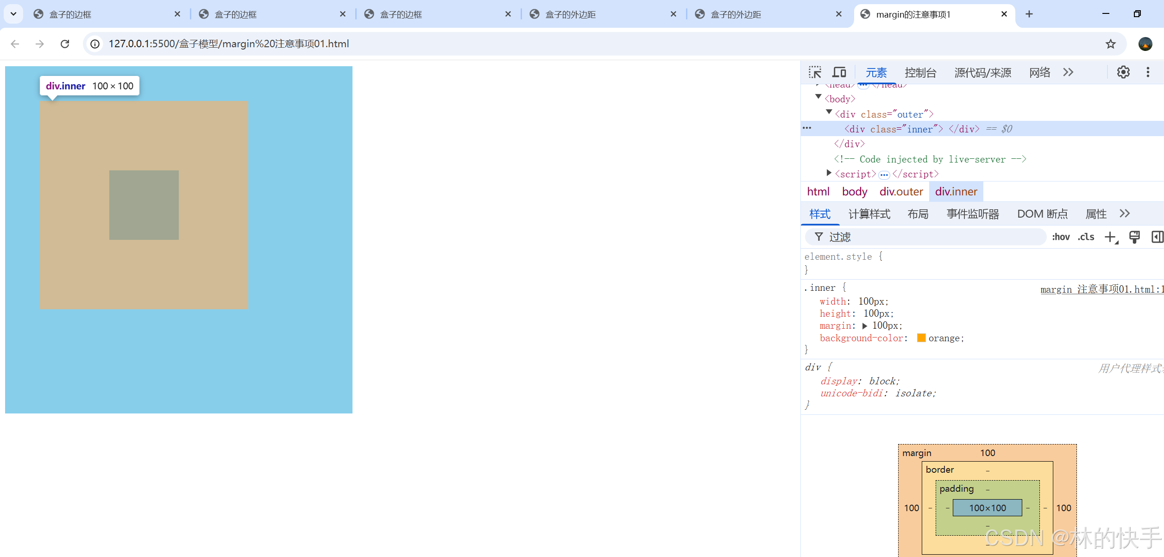
Task: Click the orange background-color swatch
Action: coord(921,338)
